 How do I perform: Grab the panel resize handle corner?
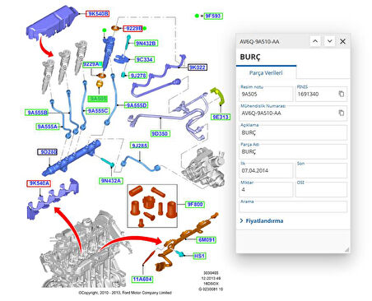pos(346,249)
